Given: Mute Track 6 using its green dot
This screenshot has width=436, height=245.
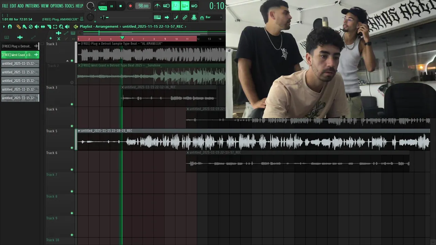Looking at the screenshot, I should pos(72,169).
